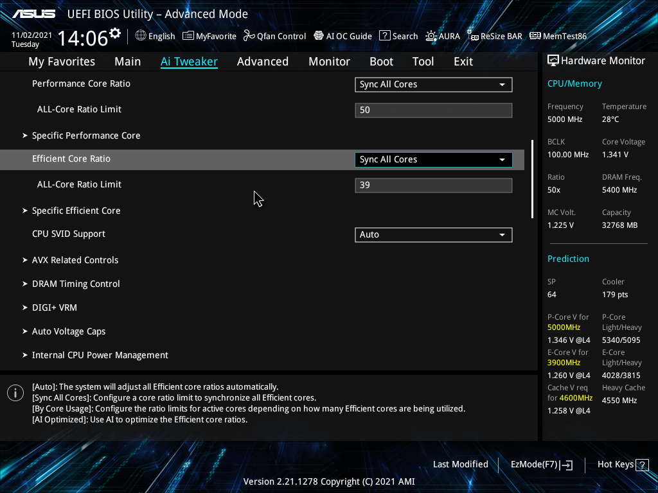Click the 28°C temperature value

click(x=610, y=119)
